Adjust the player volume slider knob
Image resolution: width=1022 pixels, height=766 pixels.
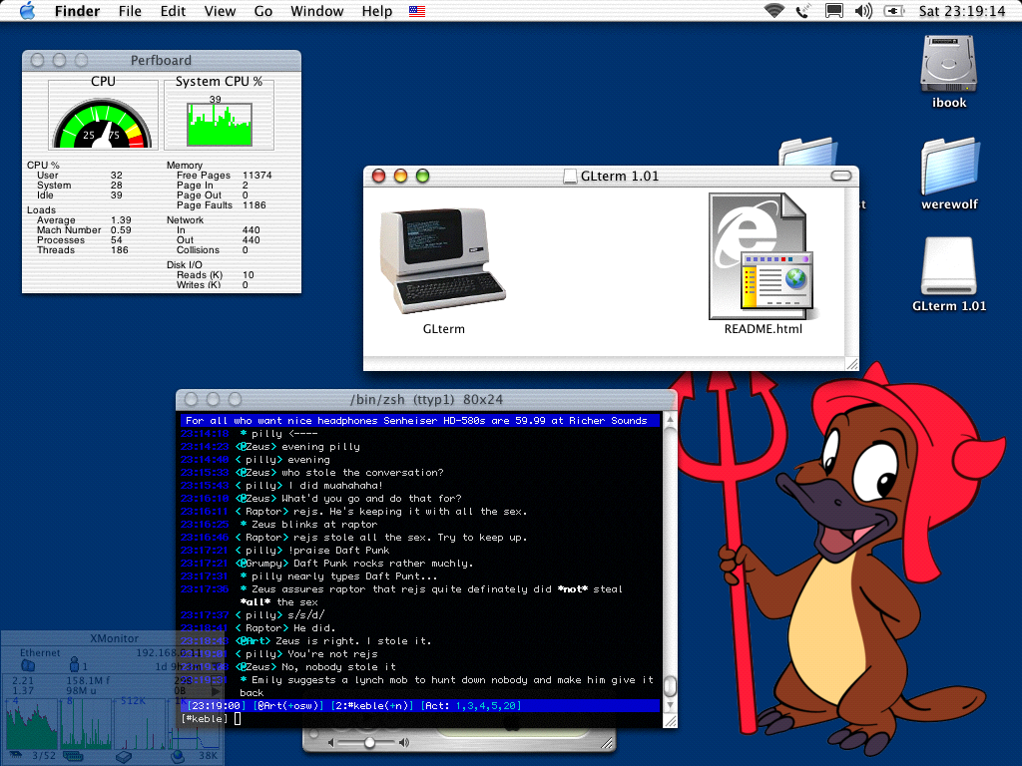tap(369, 742)
